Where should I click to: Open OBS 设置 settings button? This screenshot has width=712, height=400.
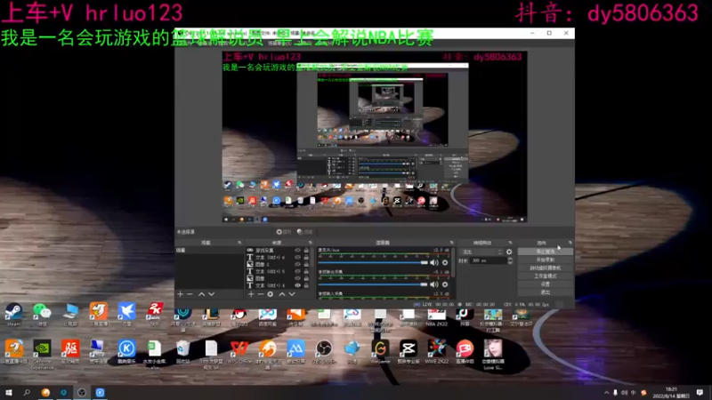coord(546,284)
